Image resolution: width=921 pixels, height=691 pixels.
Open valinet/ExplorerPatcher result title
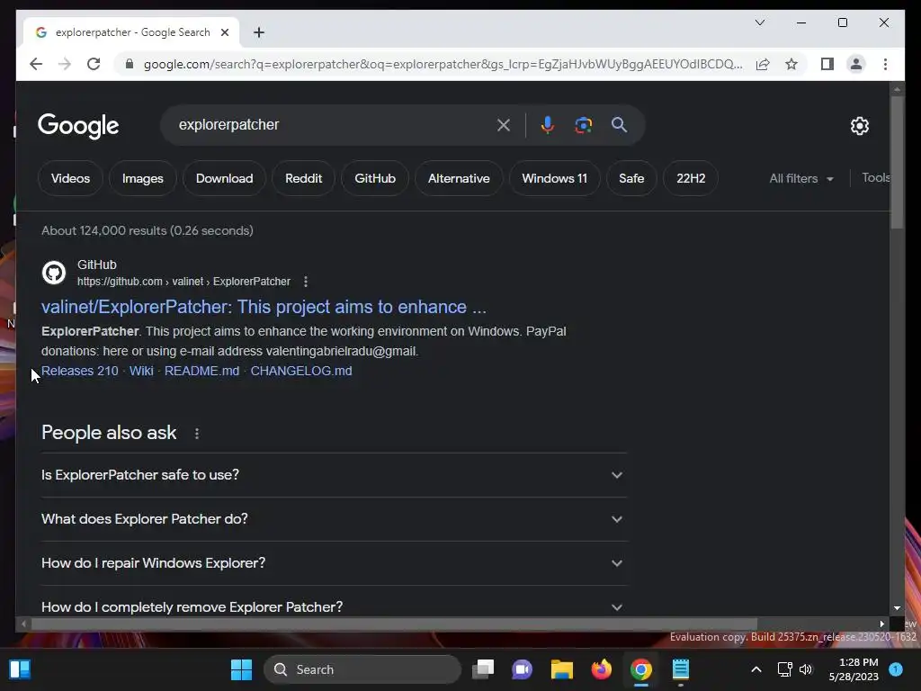(x=264, y=308)
